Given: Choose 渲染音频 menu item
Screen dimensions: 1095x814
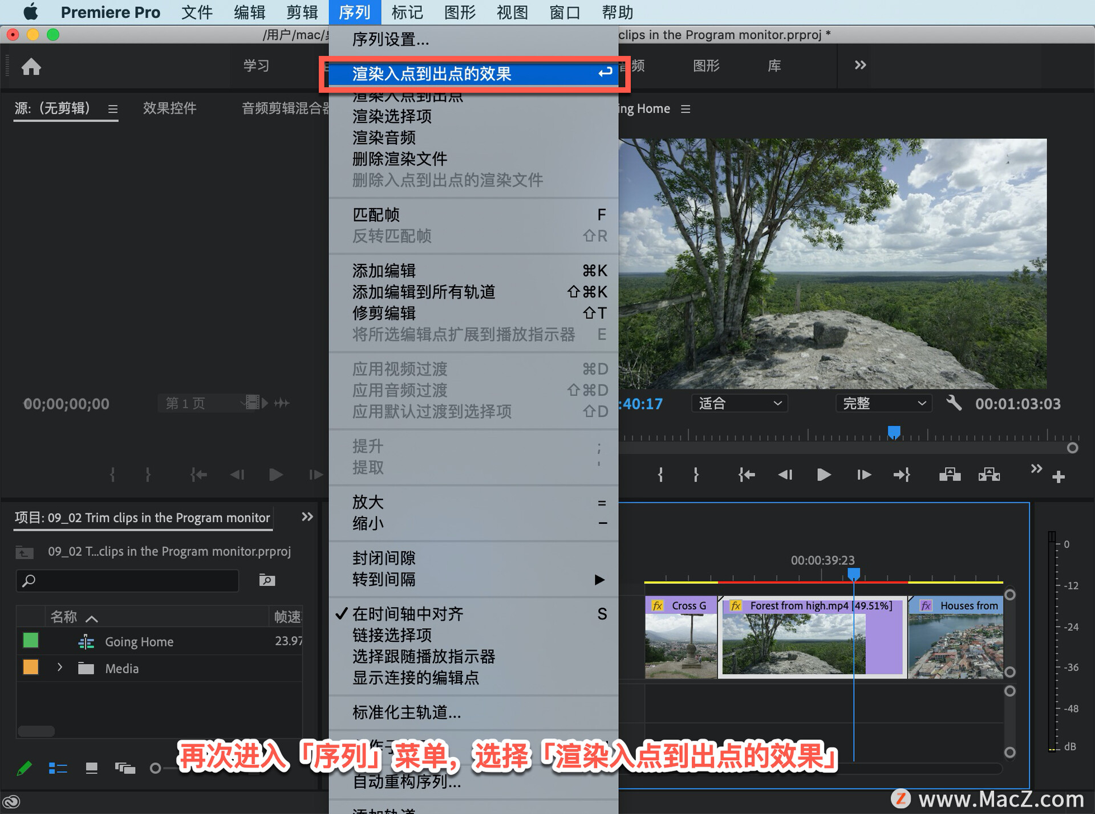Looking at the screenshot, I should (x=473, y=137).
